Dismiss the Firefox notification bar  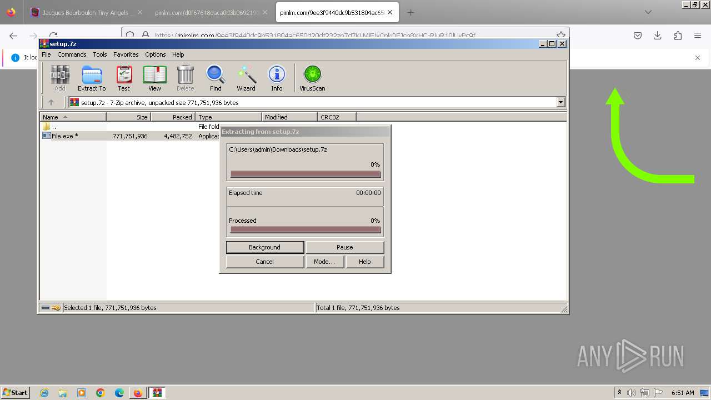(x=698, y=58)
